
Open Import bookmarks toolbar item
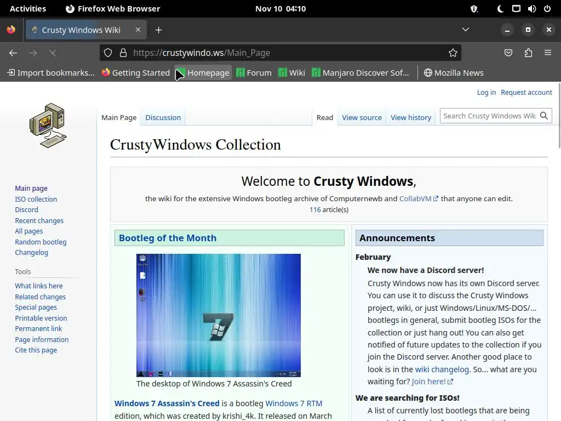click(51, 73)
